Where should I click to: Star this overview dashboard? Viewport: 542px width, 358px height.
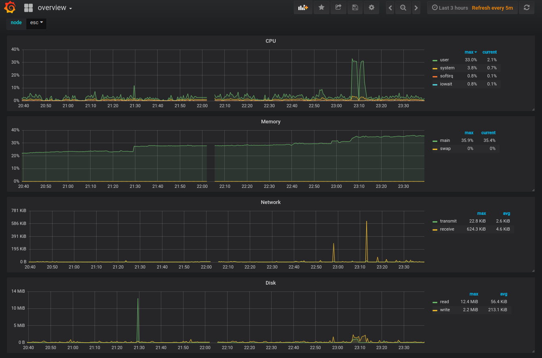(x=321, y=8)
